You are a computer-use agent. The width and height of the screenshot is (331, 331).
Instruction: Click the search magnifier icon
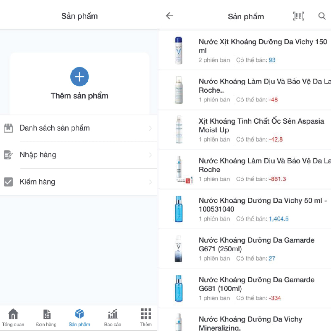point(322,16)
